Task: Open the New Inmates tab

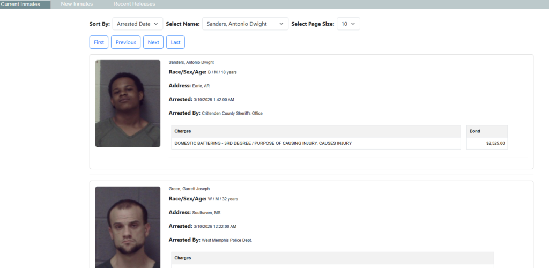Action: [77, 4]
